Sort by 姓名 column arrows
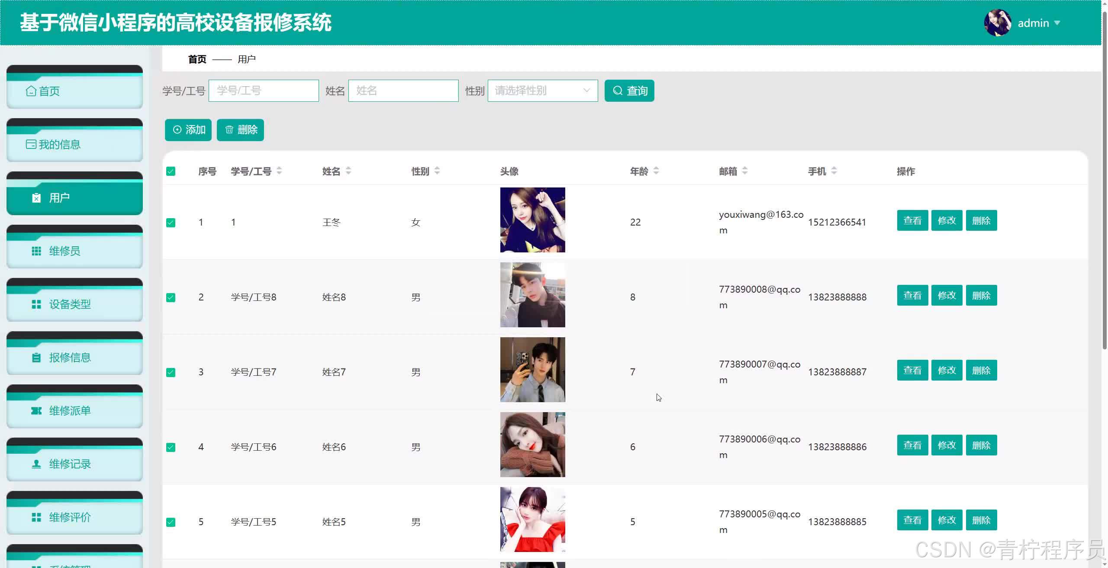Screen dimensions: 1108x568 click(x=348, y=171)
